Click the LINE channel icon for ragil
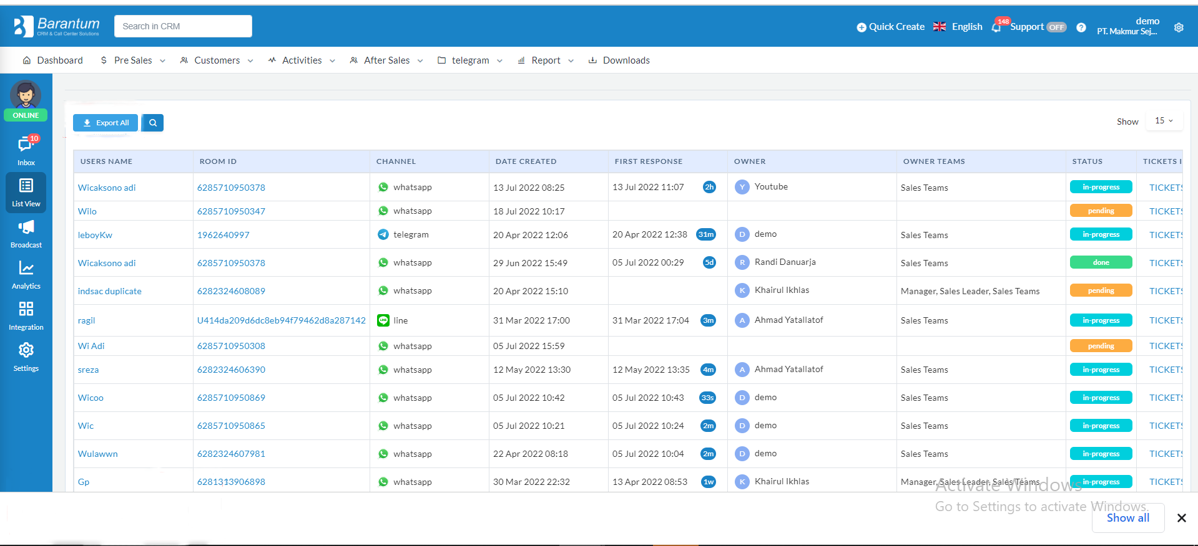Screen dimensions: 1198x546 point(383,320)
